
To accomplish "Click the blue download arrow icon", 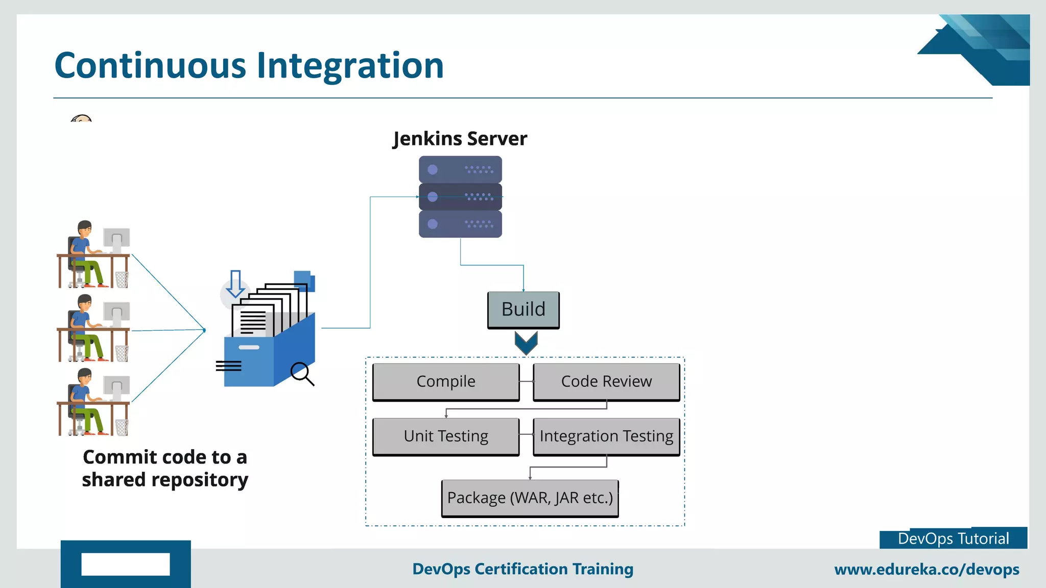I will (x=235, y=284).
